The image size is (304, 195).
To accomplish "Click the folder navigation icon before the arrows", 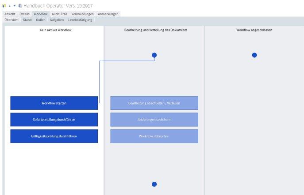I will coord(4,6).
